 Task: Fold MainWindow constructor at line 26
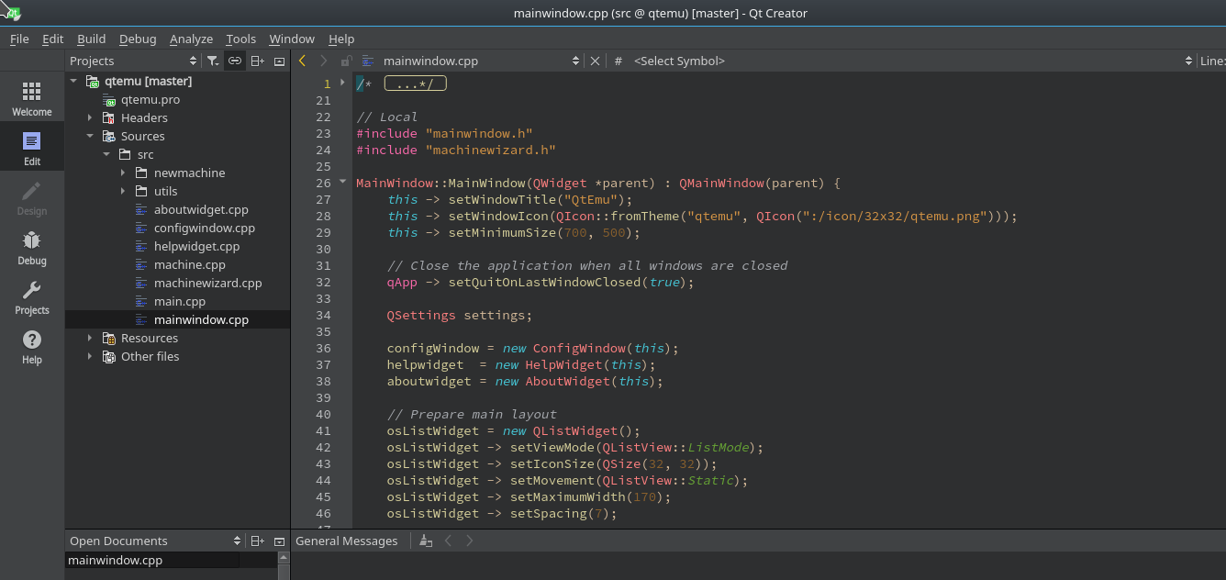coord(342,182)
